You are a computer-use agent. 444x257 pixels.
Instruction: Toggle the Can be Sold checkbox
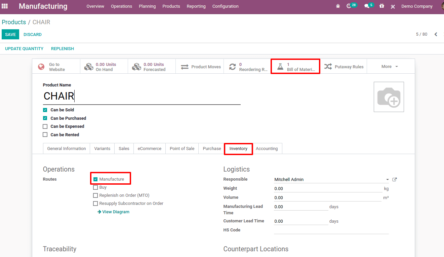click(x=45, y=110)
